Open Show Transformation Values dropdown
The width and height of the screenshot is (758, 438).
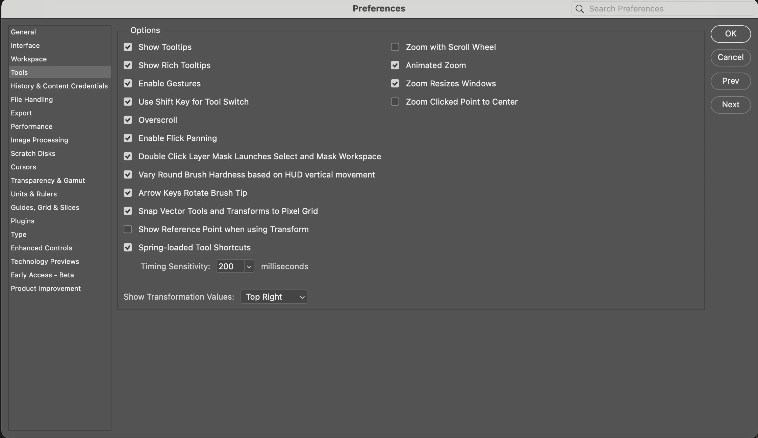click(x=274, y=297)
